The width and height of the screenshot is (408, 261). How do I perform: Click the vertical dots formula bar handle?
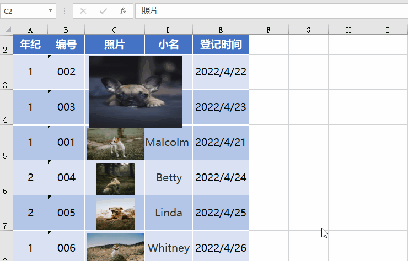pos(65,11)
